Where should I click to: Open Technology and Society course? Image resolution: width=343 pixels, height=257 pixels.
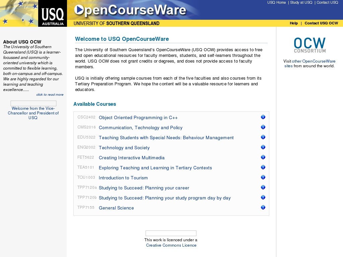coord(124,148)
